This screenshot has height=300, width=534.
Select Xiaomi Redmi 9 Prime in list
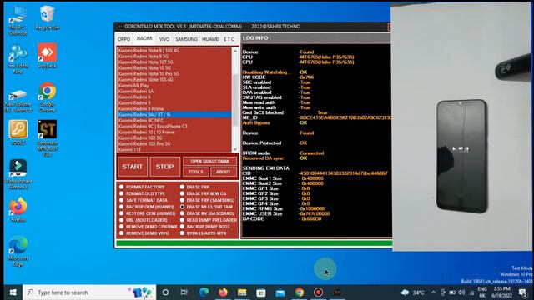174,109
